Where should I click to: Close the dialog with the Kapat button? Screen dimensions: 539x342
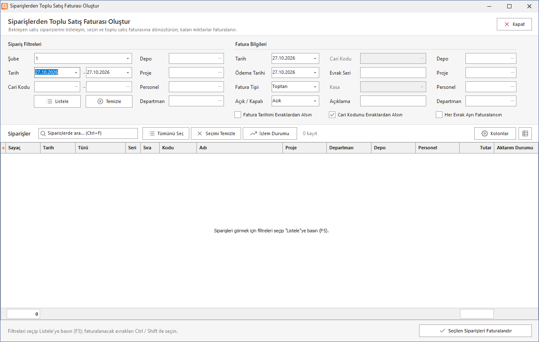click(x=514, y=24)
